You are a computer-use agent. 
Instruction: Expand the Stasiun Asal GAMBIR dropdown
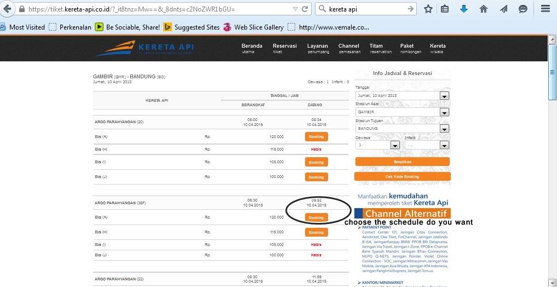pyautogui.click(x=444, y=112)
